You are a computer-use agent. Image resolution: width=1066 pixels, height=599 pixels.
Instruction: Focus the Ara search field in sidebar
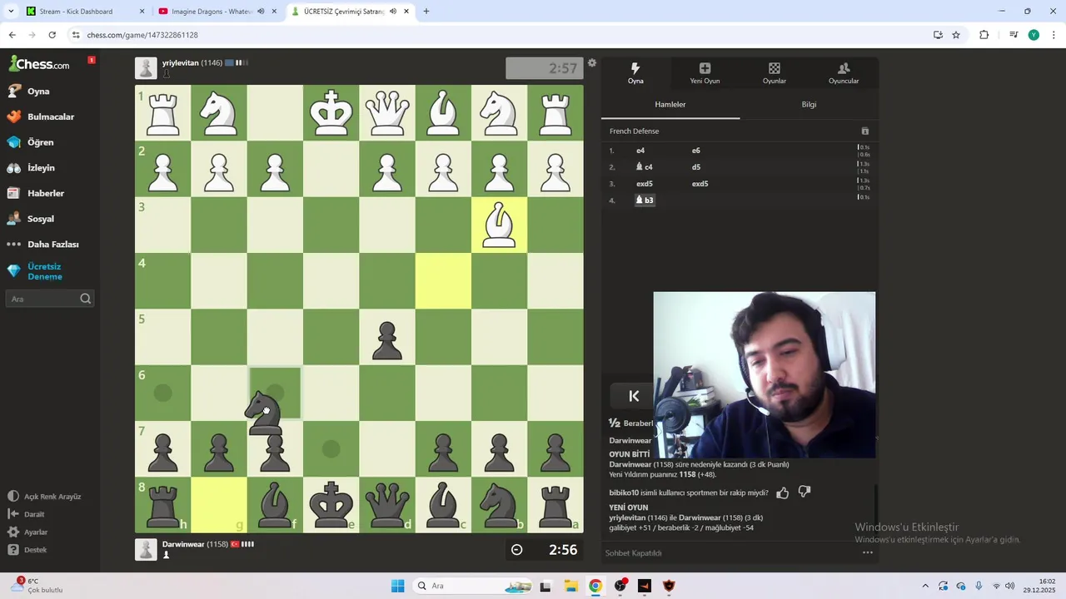click(50, 299)
